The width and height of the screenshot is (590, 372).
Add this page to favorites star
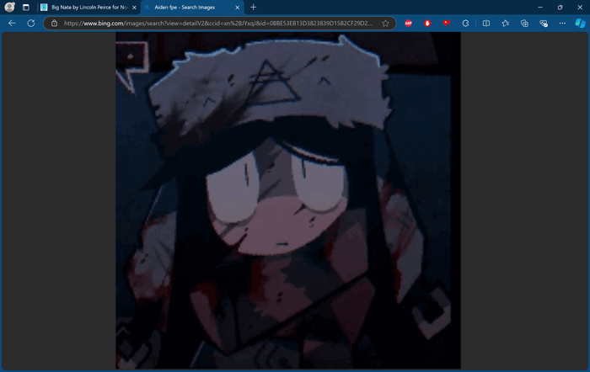pyautogui.click(x=385, y=24)
